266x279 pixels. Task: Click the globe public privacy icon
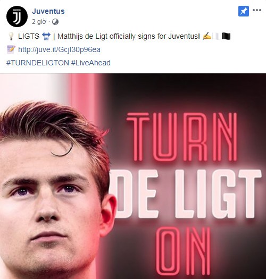[55, 22]
